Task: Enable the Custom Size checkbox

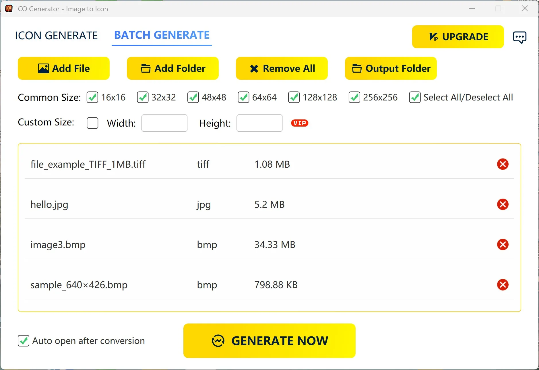Action: tap(92, 123)
